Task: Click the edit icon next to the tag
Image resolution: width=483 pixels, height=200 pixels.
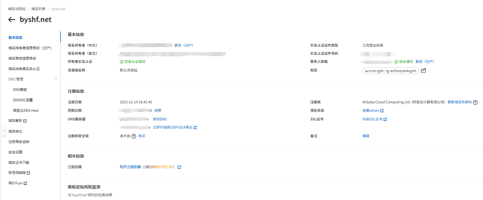Action: (423, 71)
